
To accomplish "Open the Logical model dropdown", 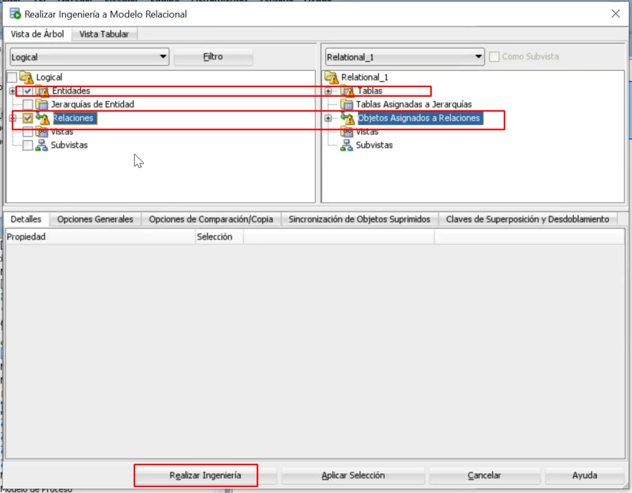I will pos(164,57).
